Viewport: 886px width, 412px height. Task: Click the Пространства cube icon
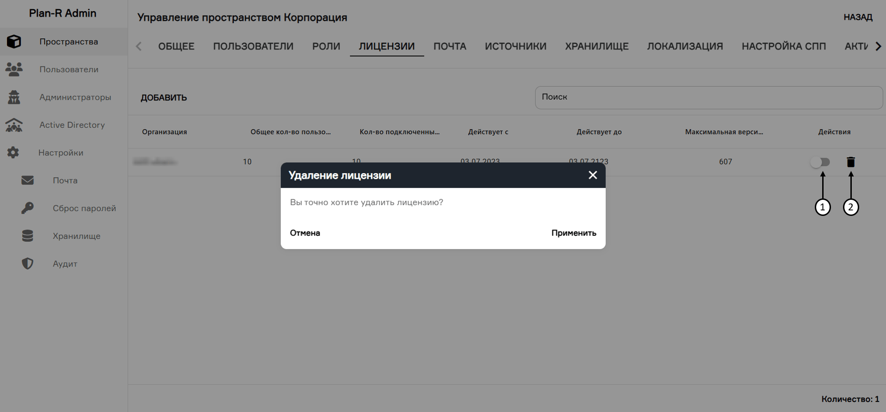[14, 42]
